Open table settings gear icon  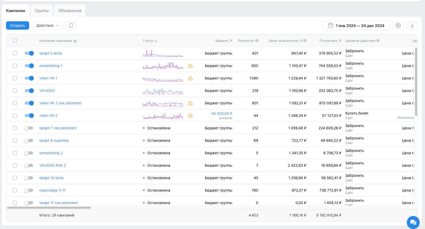tap(398, 26)
